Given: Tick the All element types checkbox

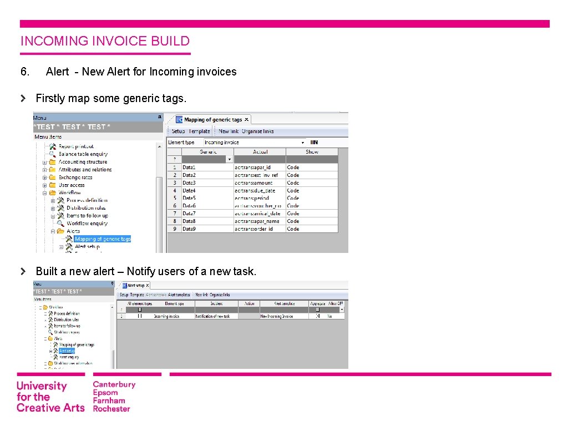Looking at the screenshot, I should coord(139,315).
